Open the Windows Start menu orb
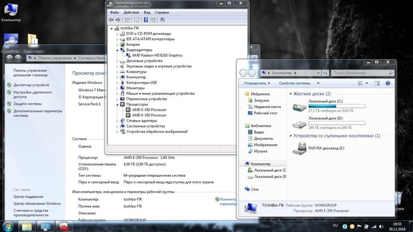413x232 pixels. click(x=8, y=226)
